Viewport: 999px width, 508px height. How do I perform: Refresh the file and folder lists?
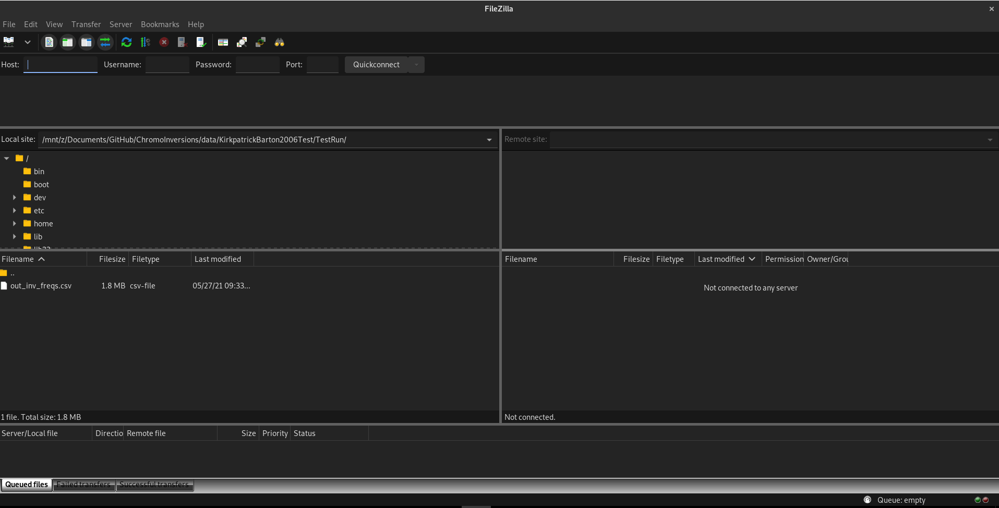click(x=126, y=42)
